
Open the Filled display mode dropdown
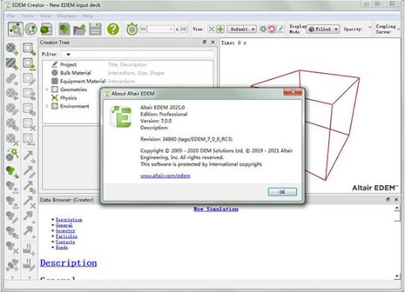pyautogui.click(x=323, y=29)
